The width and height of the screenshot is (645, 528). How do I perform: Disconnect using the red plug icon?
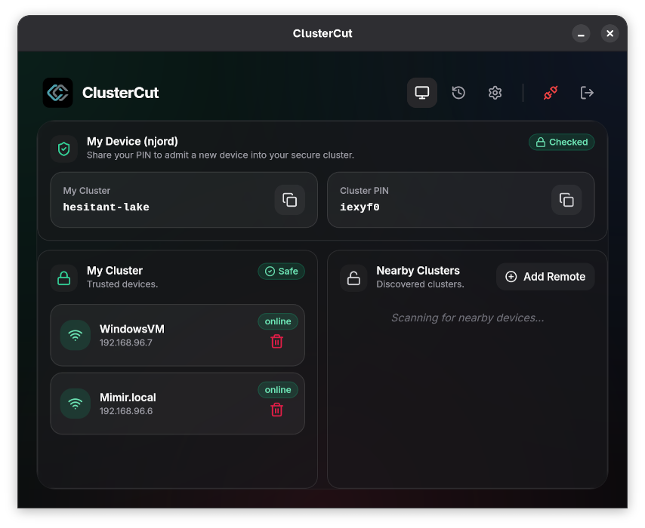(550, 93)
